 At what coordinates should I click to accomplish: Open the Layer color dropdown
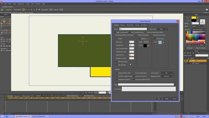(163, 29)
